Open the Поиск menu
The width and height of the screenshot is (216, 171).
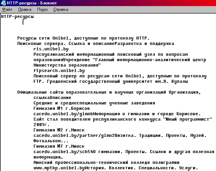(x=43, y=9)
